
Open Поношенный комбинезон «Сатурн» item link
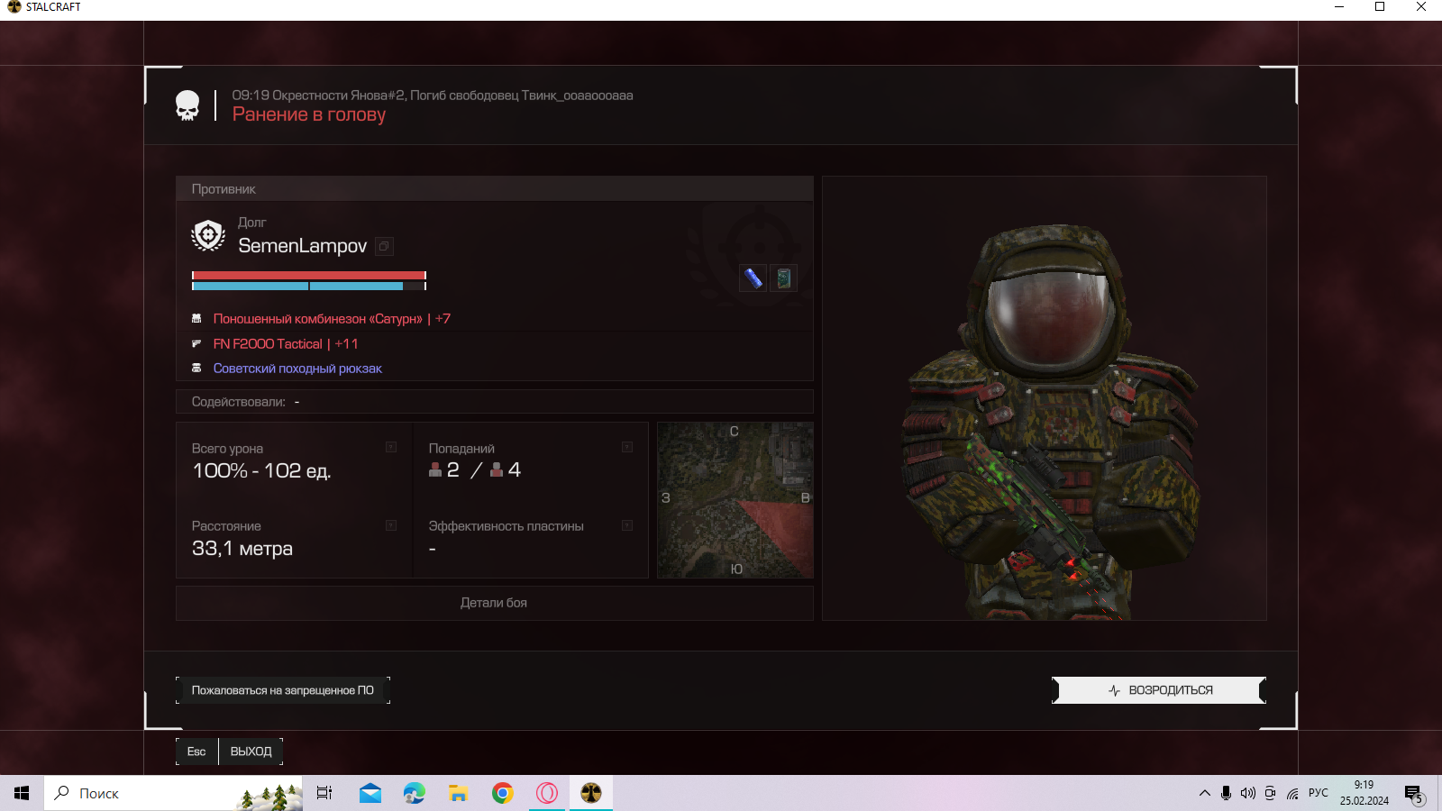click(x=332, y=319)
